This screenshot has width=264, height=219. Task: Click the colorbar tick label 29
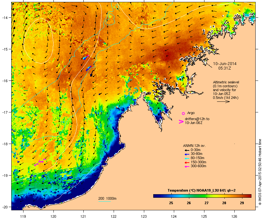pyautogui.click(x=242, y=203)
